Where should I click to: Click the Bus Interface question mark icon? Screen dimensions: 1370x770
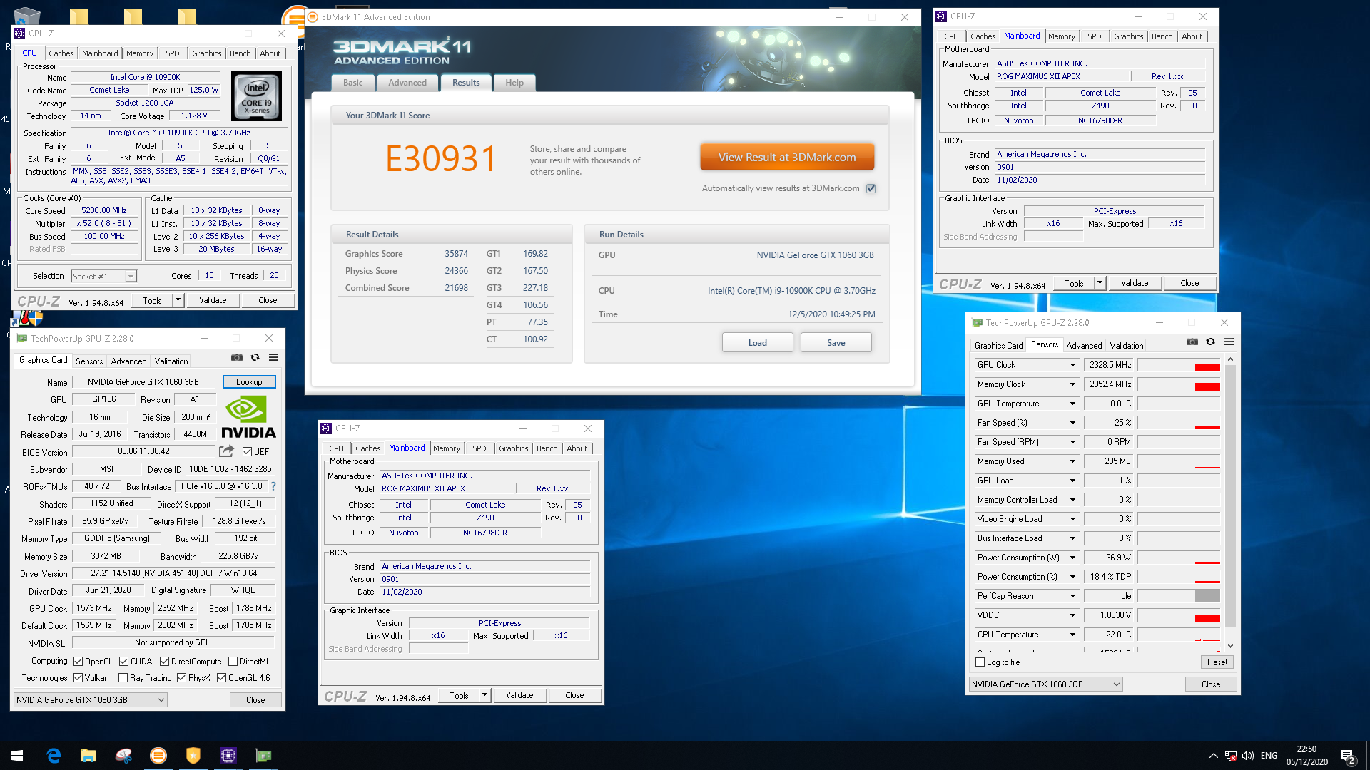click(x=273, y=486)
